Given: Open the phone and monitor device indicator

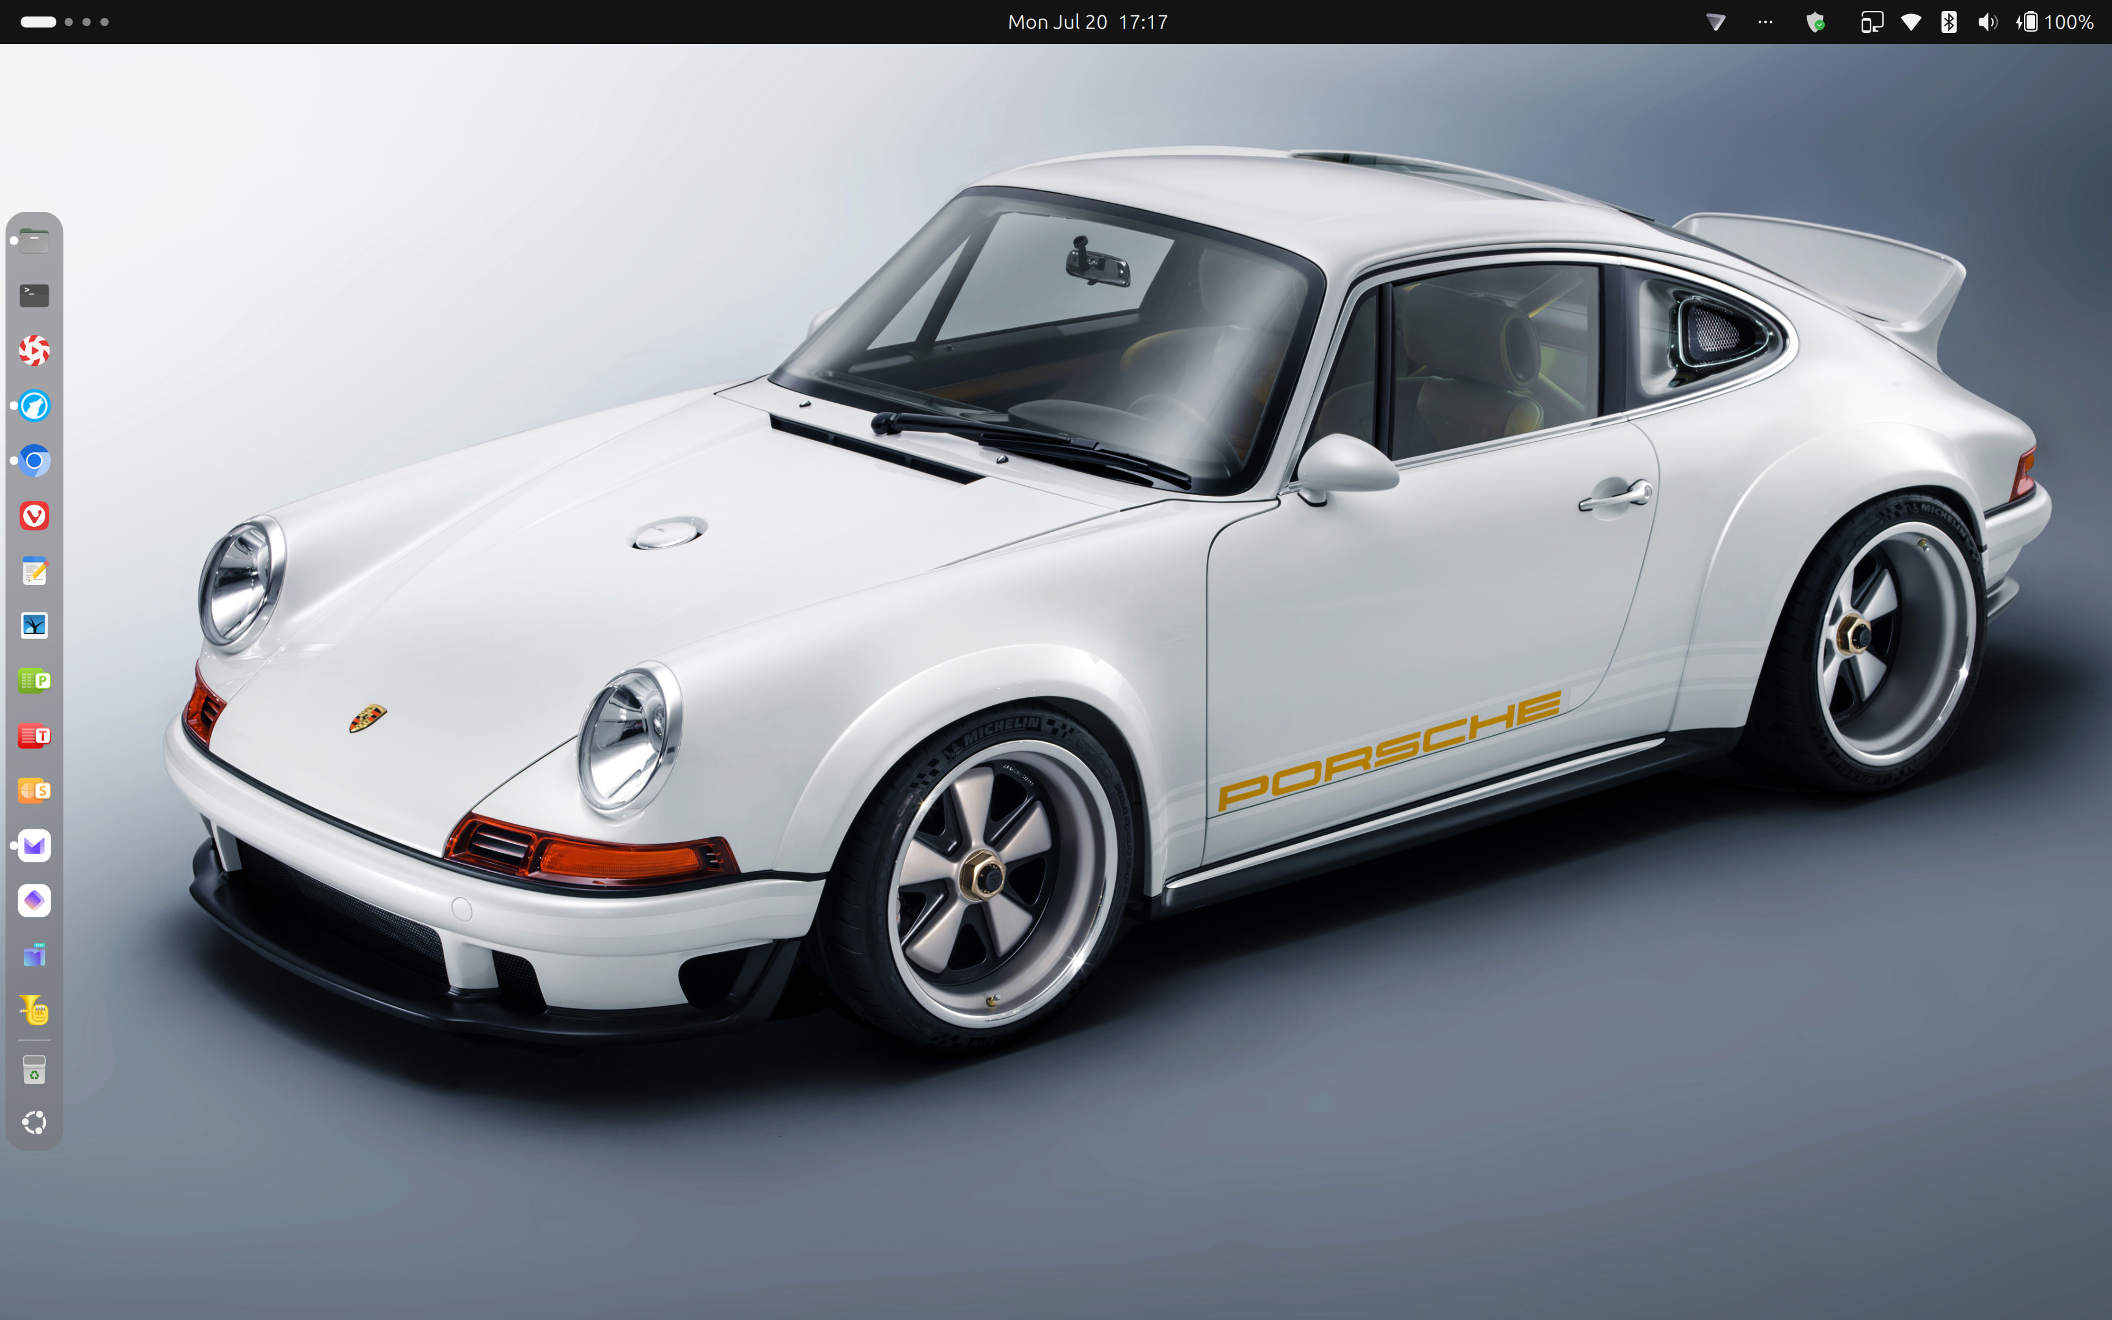Looking at the screenshot, I should [1872, 22].
